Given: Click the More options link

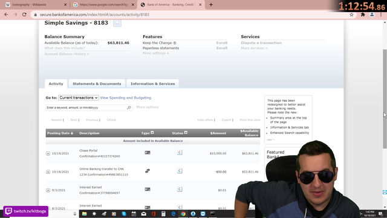Looking at the screenshot, I should point(148,107).
